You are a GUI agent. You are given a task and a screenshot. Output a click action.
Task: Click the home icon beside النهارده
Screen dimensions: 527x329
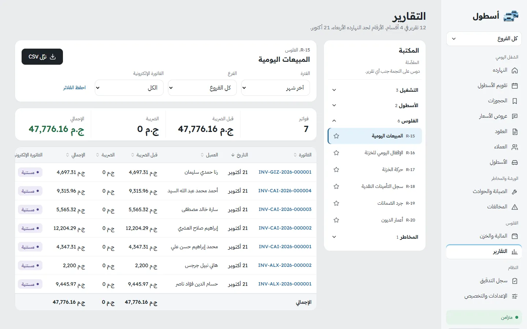[x=515, y=71]
